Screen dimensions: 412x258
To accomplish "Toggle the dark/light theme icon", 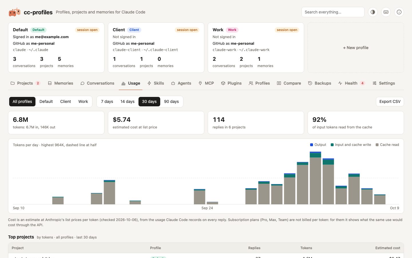I will click(373, 12).
